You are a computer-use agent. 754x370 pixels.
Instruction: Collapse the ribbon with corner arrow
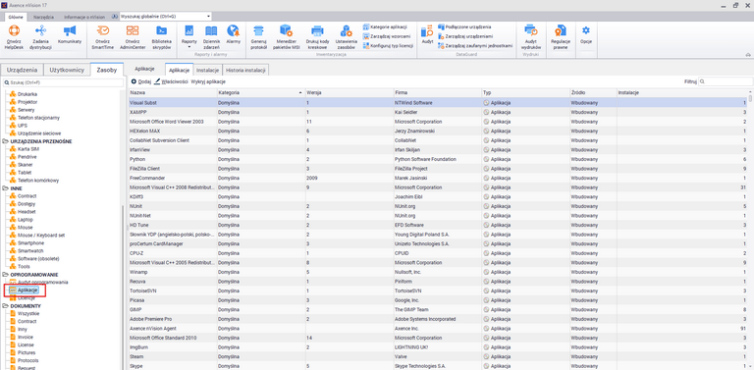748,54
